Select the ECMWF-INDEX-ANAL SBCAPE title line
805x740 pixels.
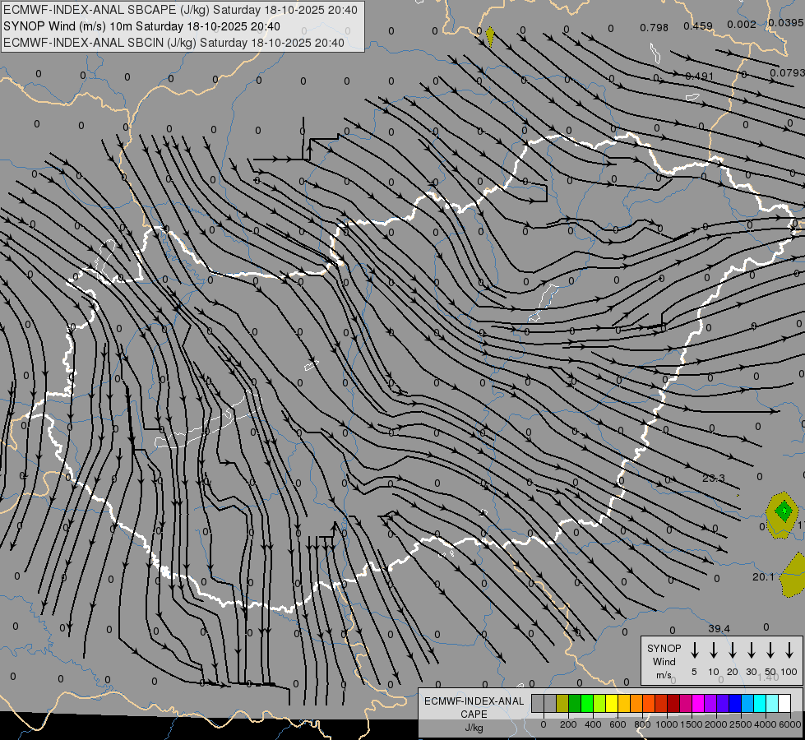tap(180, 10)
